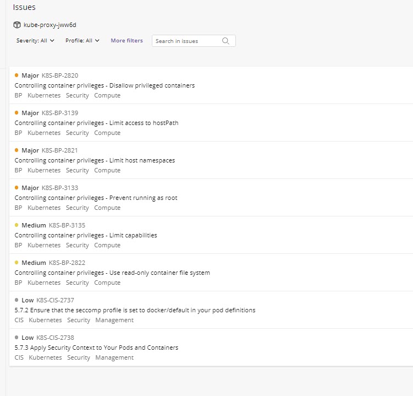Screen dimensions: 413x396
Task: Open 5.7.3 Apply Security Context issue
Action: coord(96,348)
